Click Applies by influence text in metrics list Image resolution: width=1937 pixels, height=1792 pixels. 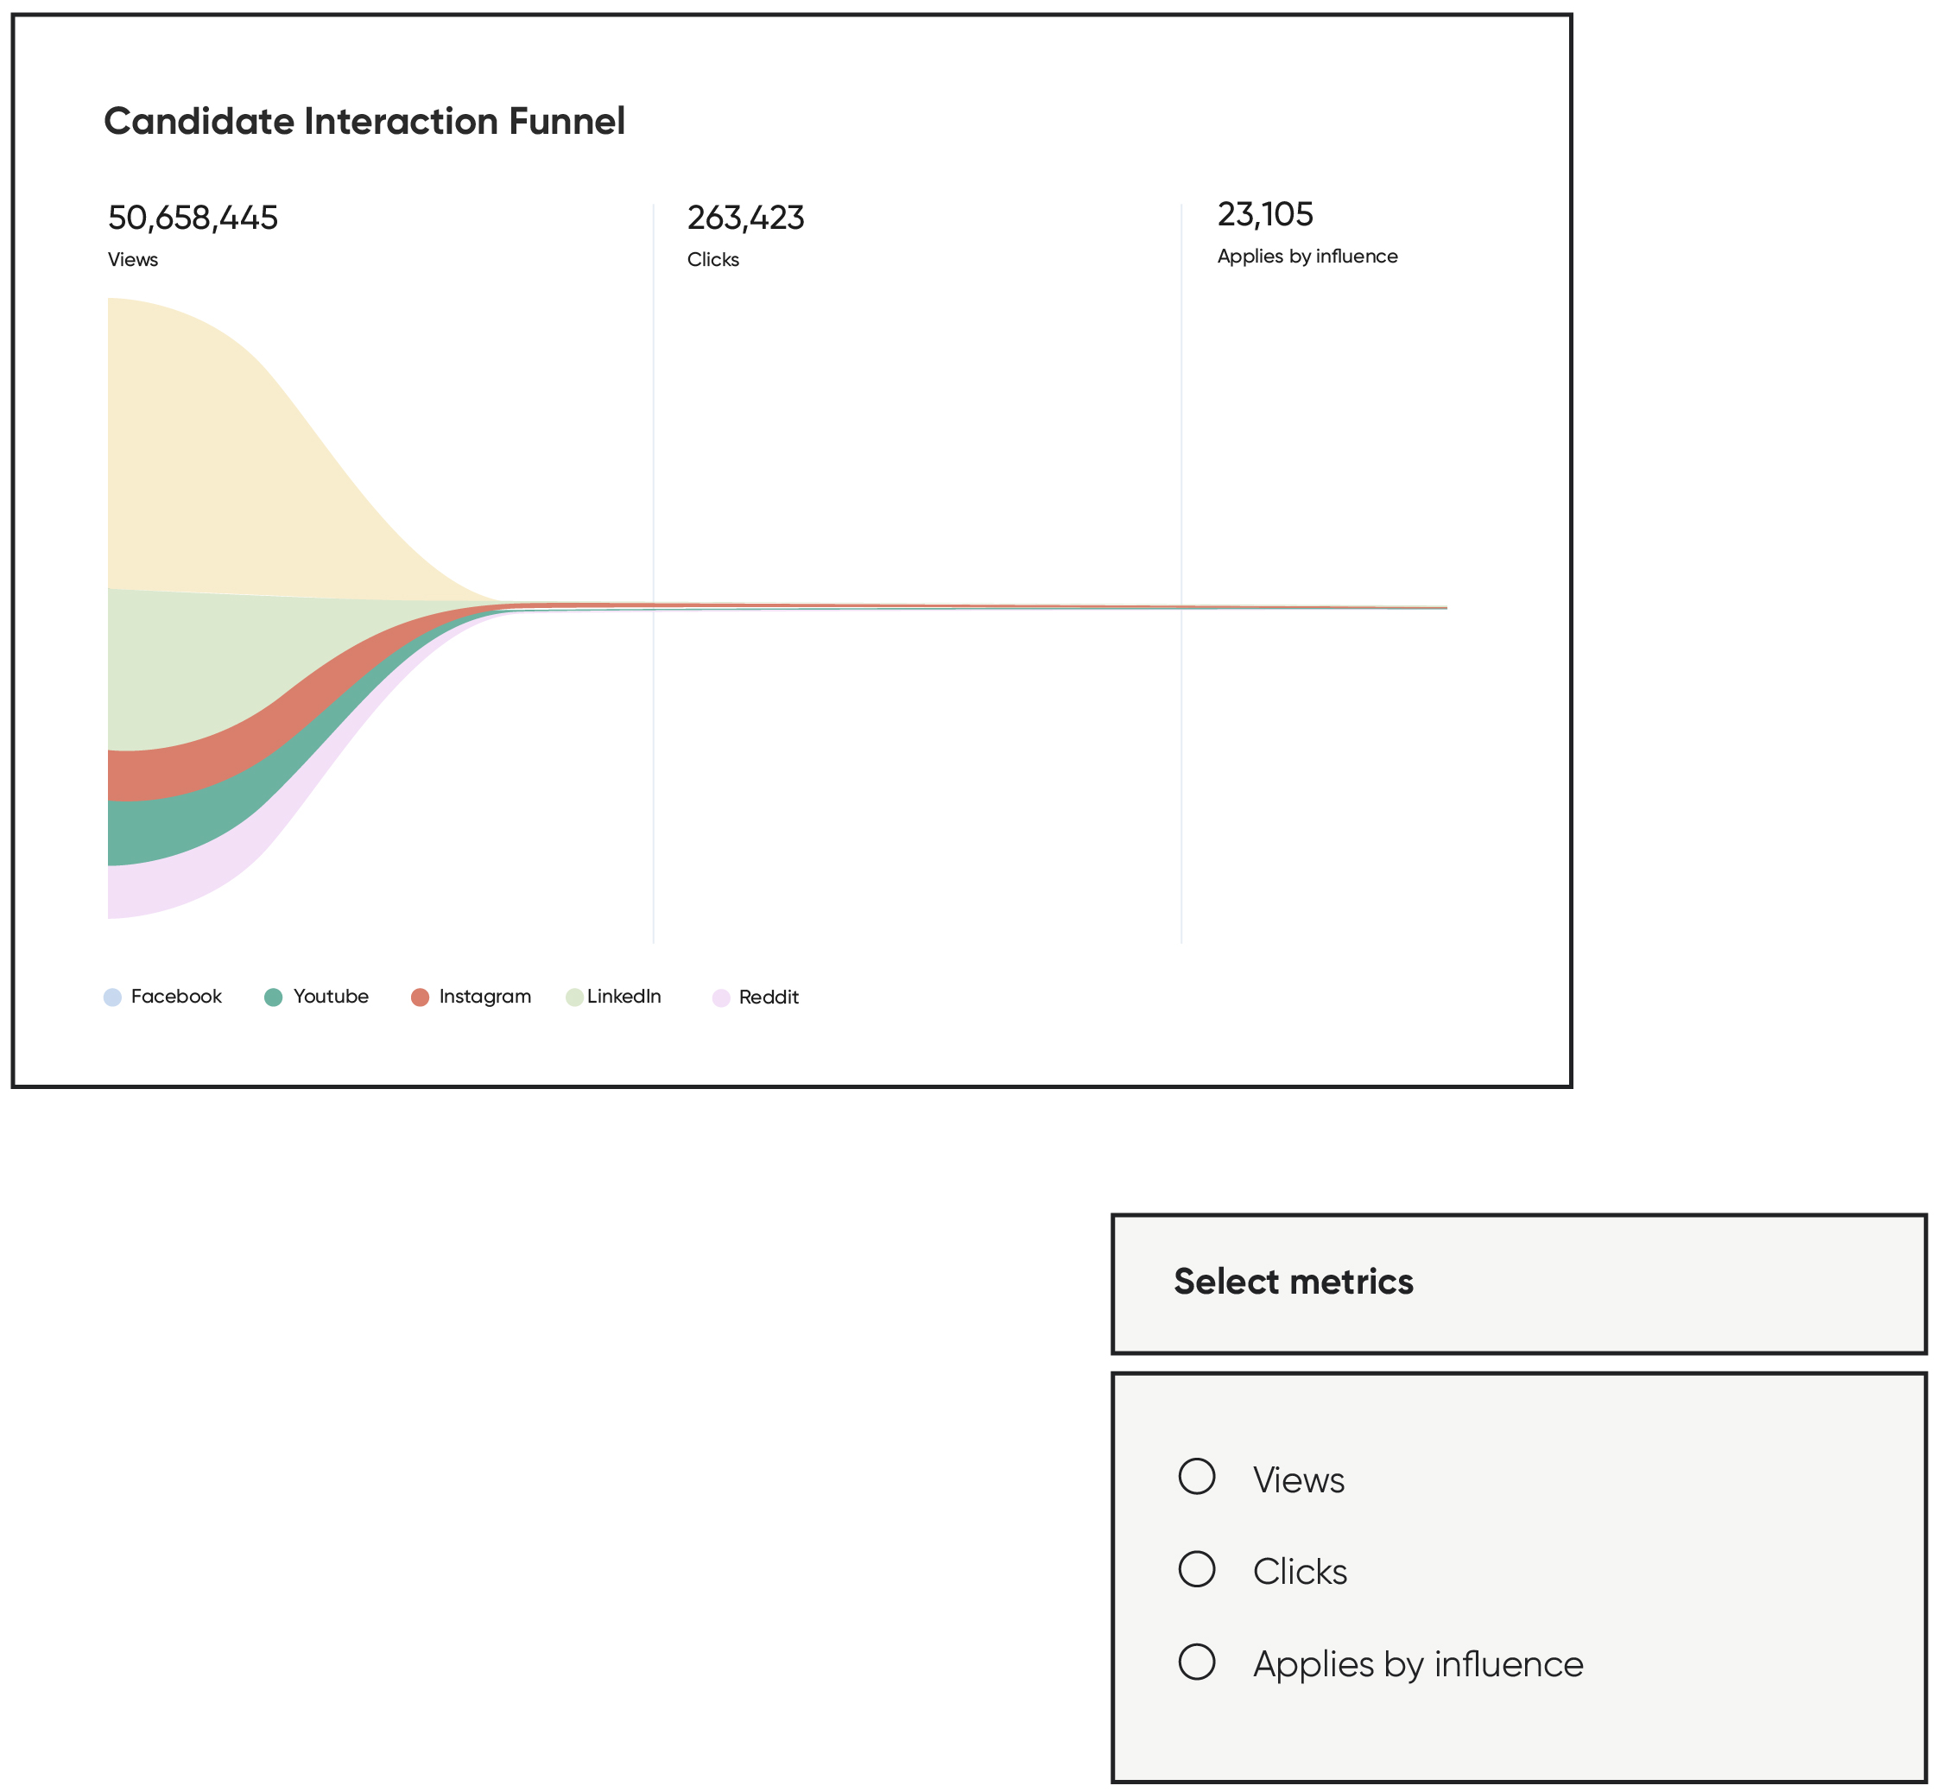[1417, 1664]
